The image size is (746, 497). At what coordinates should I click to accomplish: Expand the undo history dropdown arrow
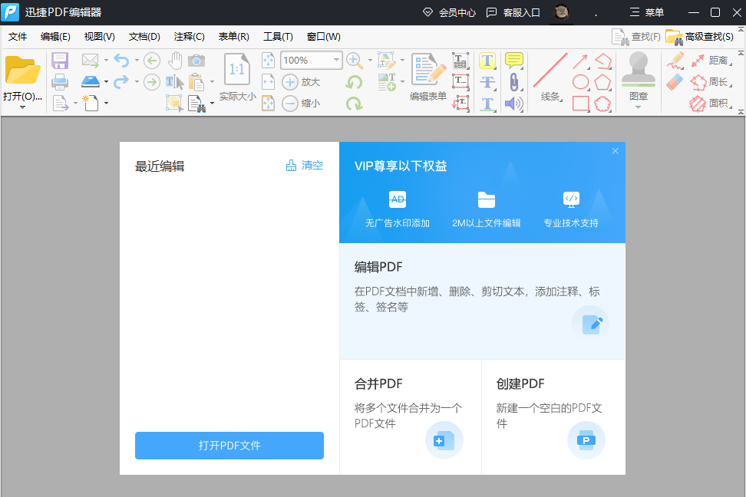coord(137,61)
